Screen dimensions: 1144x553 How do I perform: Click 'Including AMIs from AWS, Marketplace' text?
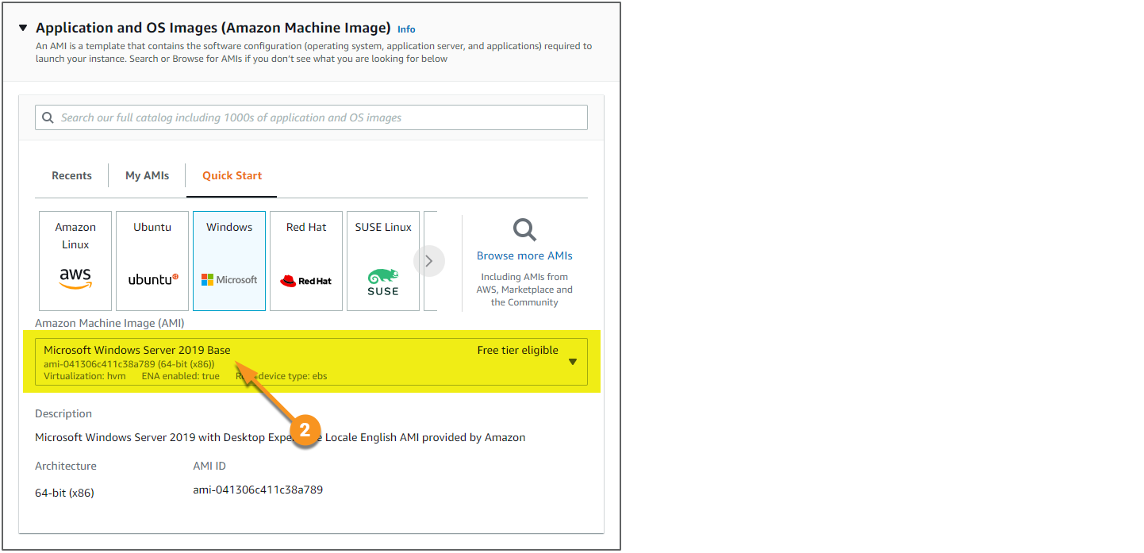524,290
